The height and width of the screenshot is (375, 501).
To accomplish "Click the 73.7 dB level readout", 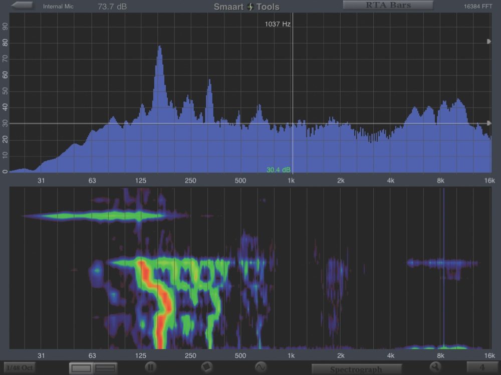I will coord(112,6).
